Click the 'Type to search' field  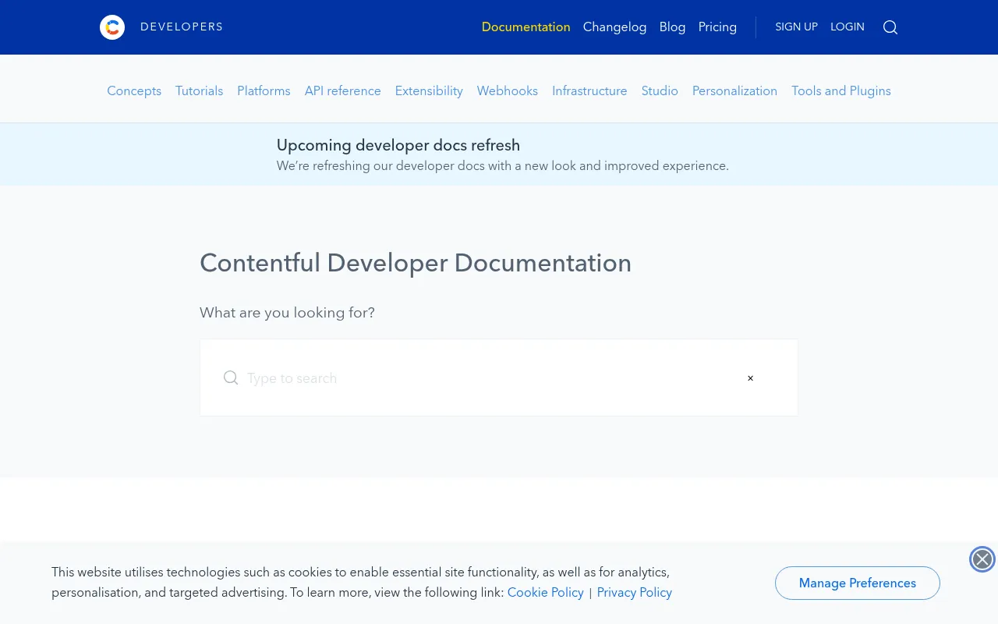(499, 378)
